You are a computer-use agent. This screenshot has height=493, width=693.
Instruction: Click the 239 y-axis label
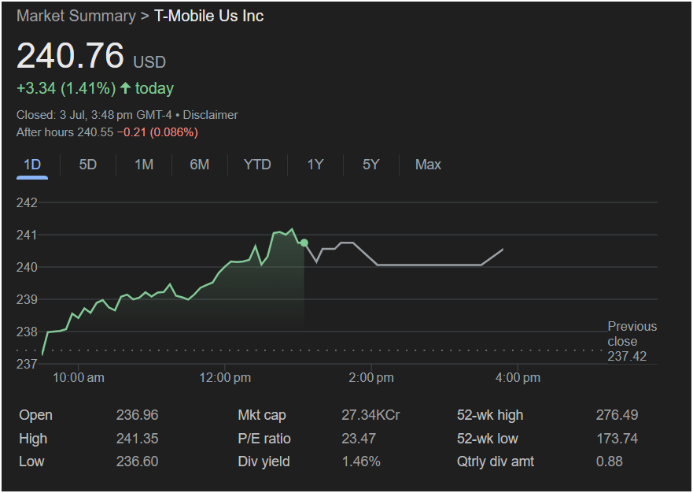[27, 299]
